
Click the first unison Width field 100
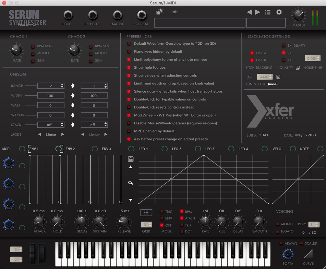point(51,95)
